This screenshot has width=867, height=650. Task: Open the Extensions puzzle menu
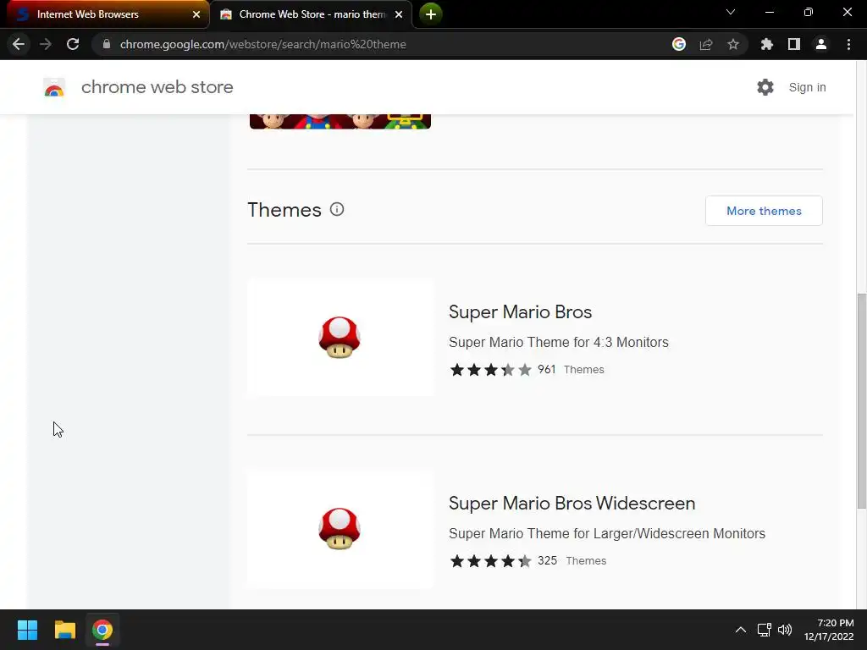(x=767, y=44)
